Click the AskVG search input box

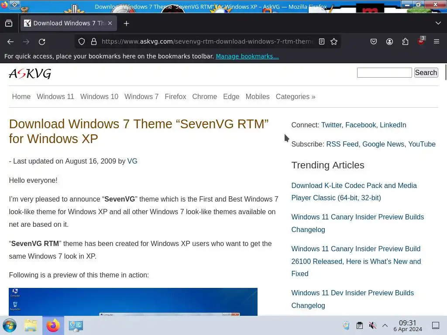point(384,73)
